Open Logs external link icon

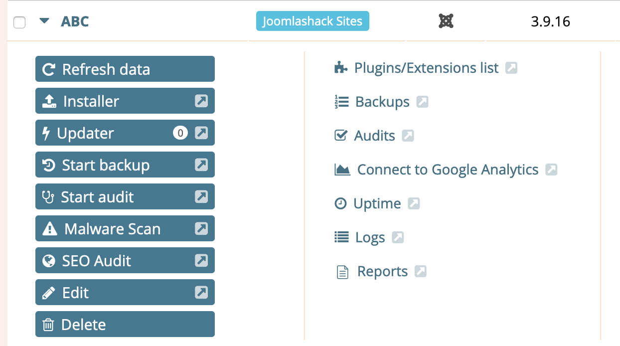pyautogui.click(x=398, y=237)
